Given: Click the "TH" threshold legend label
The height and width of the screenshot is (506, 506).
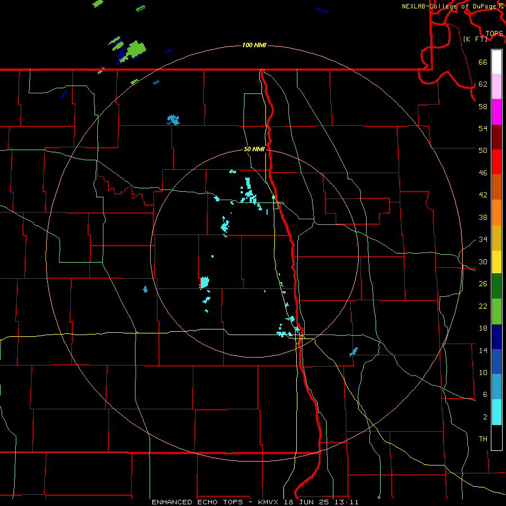Looking at the screenshot, I should (x=483, y=439).
